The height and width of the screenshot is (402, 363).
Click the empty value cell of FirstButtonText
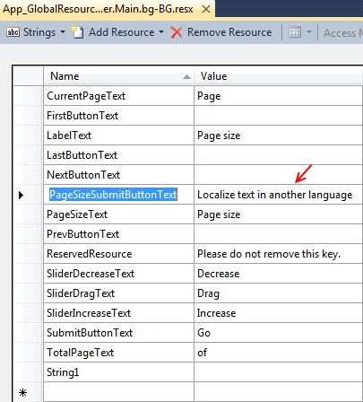(279, 116)
